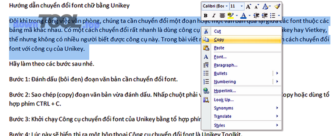Decrease indent using the mini toolbar icon
This screenshot has height=136, width=331.
256,15
